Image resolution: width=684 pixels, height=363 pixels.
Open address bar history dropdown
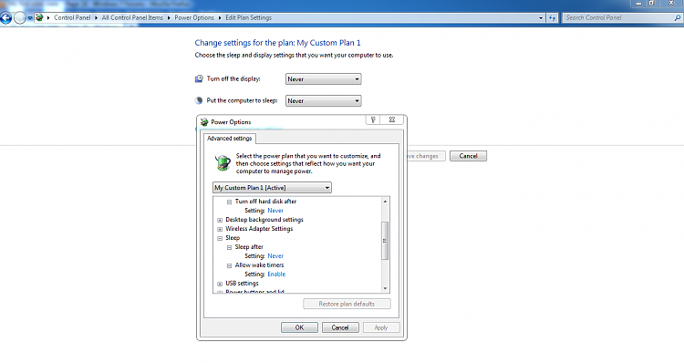coord(541,18)
